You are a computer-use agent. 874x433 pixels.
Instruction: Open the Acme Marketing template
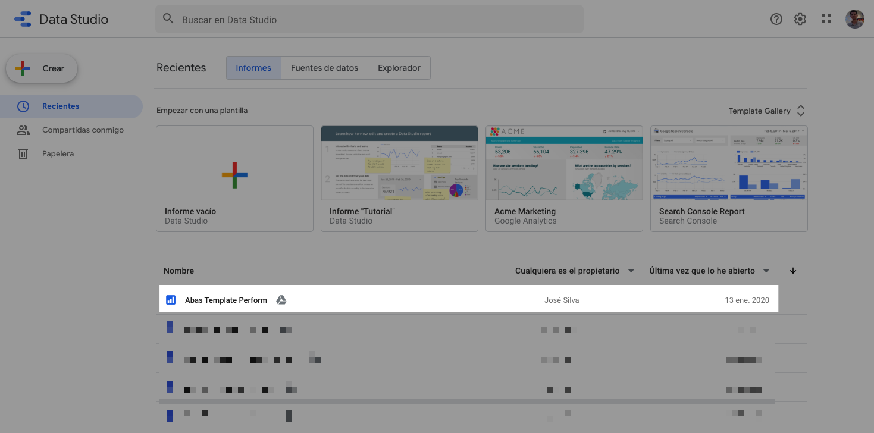(x=564, y=178)
